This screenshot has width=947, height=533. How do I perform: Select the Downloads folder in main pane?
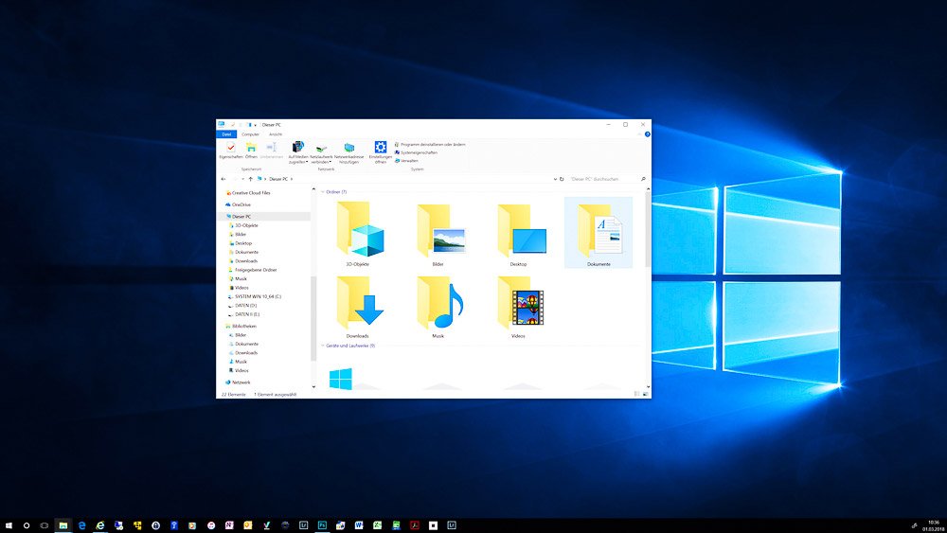coord(357,303)
